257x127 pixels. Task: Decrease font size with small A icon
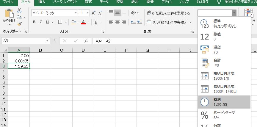[x=100, y=13]
